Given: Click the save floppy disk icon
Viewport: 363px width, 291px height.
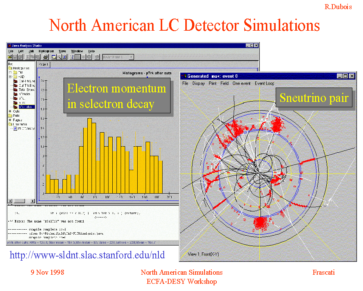Looking at the screenshot, I should click(x=15, y=57).
